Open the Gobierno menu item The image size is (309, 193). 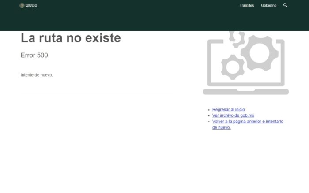click(x=268, y=5)
